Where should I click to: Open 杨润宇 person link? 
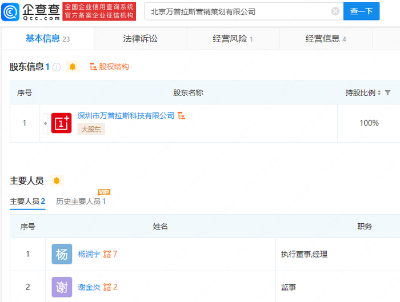pyautogui.click(x=89, y=254)
